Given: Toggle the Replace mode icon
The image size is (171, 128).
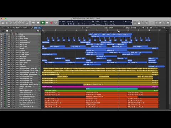Looking at the screenshot, I should point(135,23).
